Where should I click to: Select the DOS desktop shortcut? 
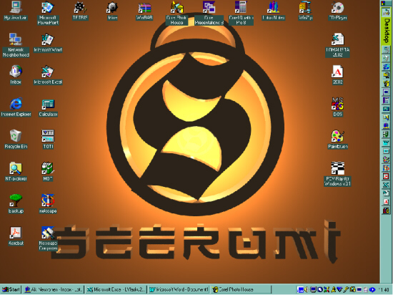[x=337, y=107]
